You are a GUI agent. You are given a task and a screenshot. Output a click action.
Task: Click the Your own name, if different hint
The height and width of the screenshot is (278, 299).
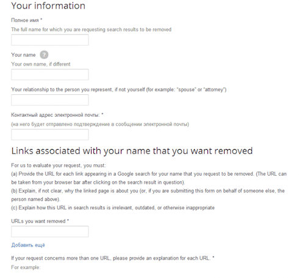[41, 64]
